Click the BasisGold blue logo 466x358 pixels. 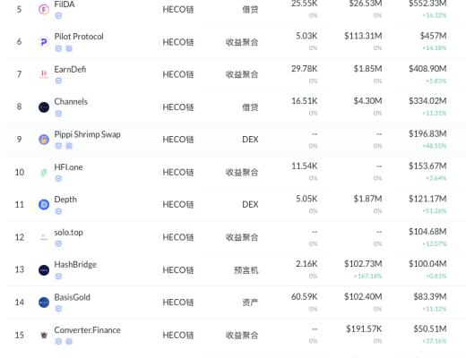44,303
